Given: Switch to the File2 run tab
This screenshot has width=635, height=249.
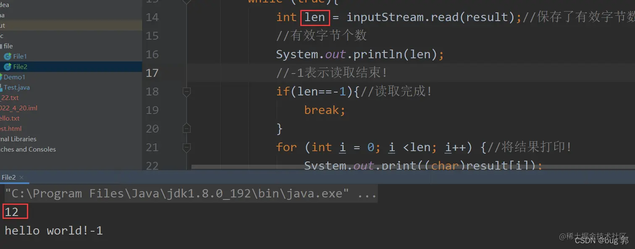Looking at the screenshot, I should pos(8,177).
